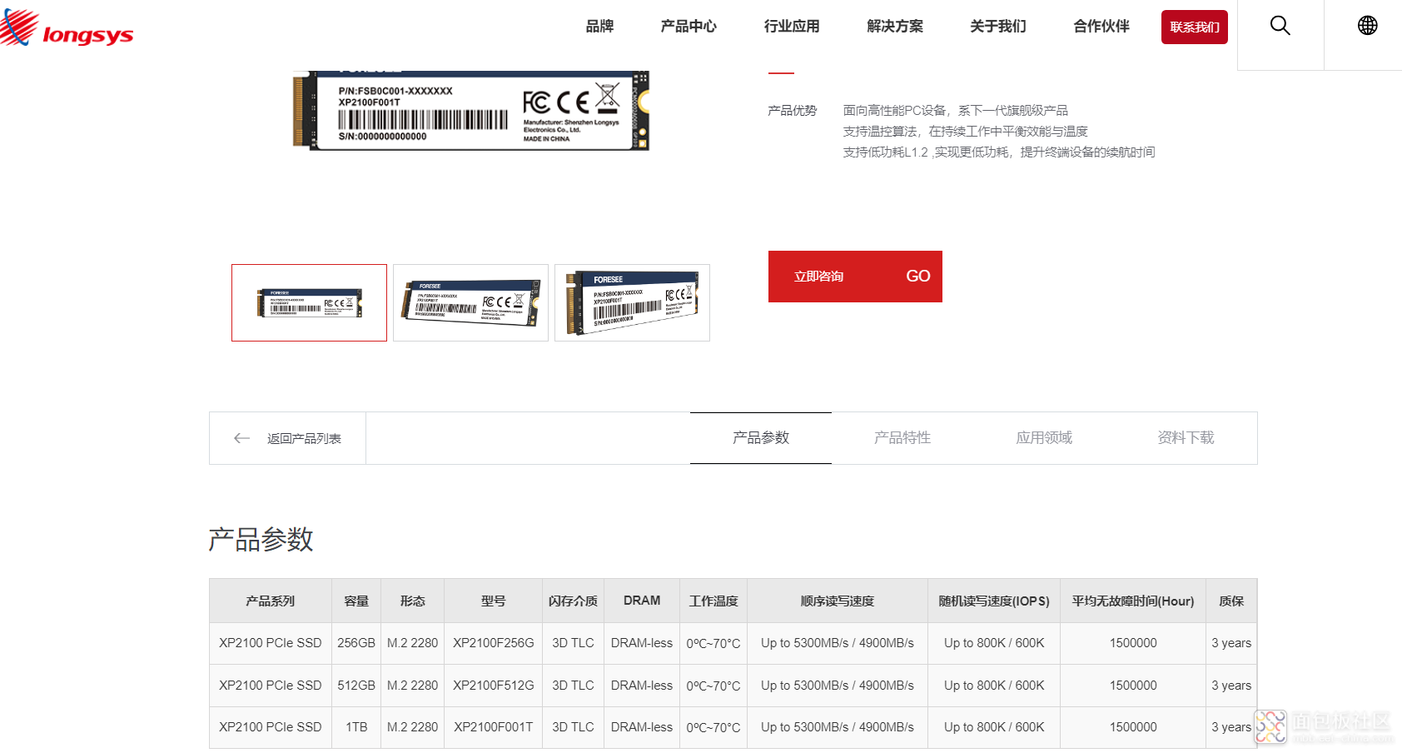The width and height of the screenshot is (1402, 753).
Task: Click XP2100 PCIe SSD in 256GB row
Action: pos(271,643)
